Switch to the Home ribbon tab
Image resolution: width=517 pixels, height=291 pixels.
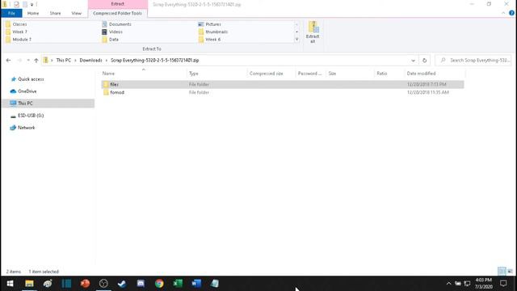coord(33,13)
